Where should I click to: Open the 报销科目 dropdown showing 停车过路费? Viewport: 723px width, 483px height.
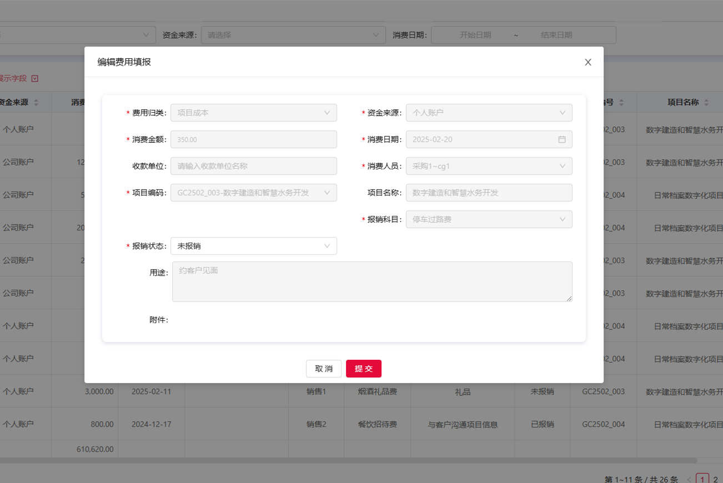click(489, 219)
